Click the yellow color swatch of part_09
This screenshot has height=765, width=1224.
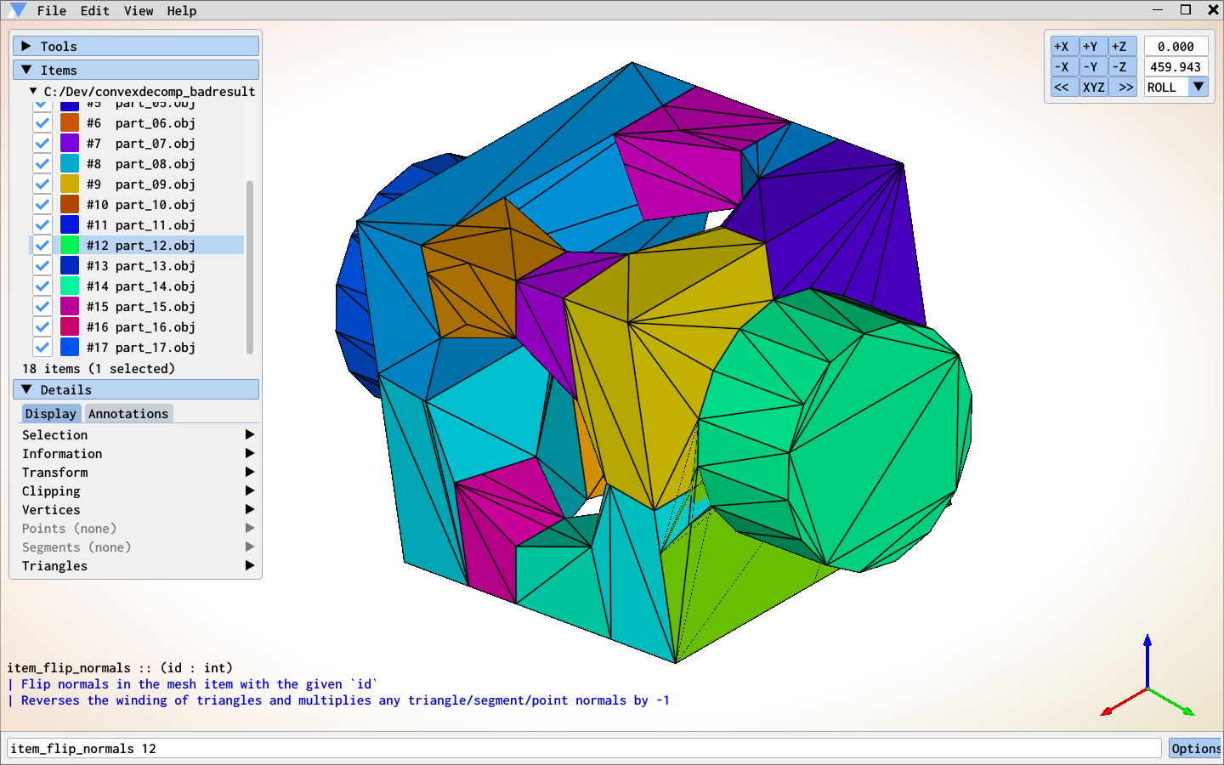(70, 184)
